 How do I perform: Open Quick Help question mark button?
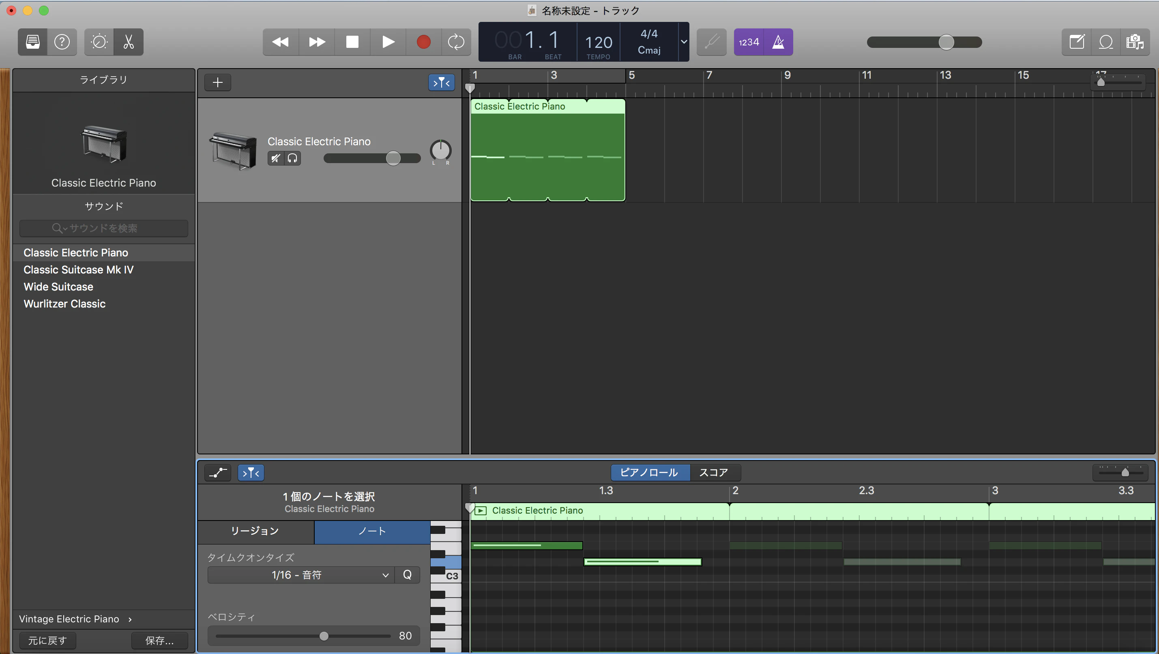pos(62,42)
